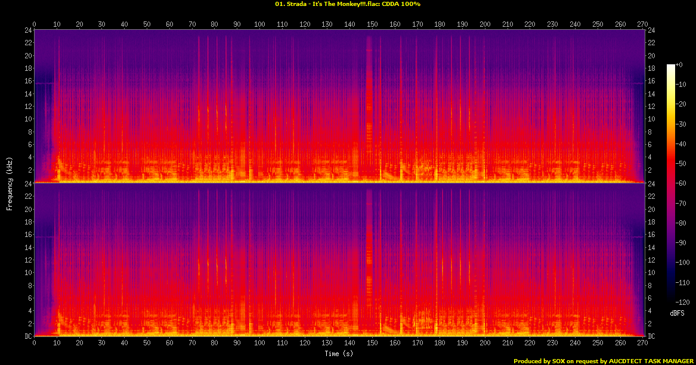Screen dimensions: 696x365
Task: Click the lower channel spectrogram plot
Action: tap(339, 260)
